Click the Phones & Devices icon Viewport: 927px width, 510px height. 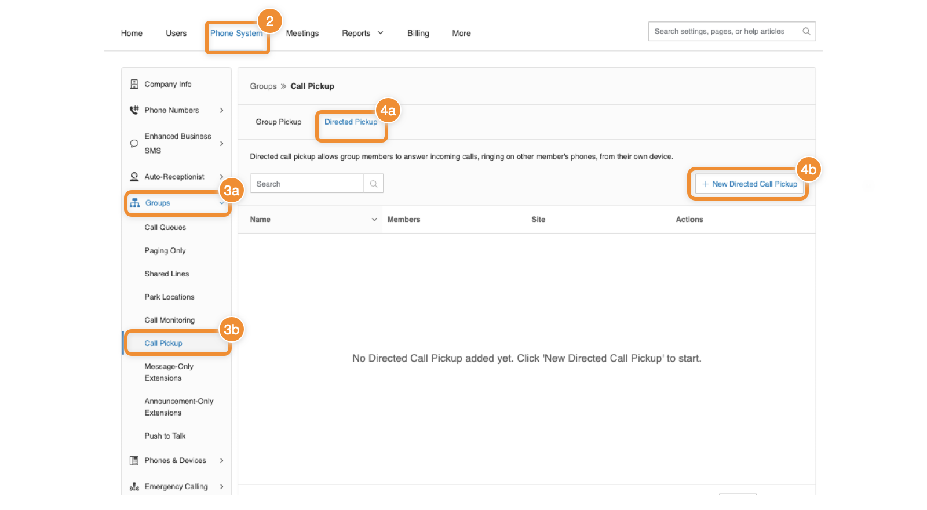tap(134, 461)
